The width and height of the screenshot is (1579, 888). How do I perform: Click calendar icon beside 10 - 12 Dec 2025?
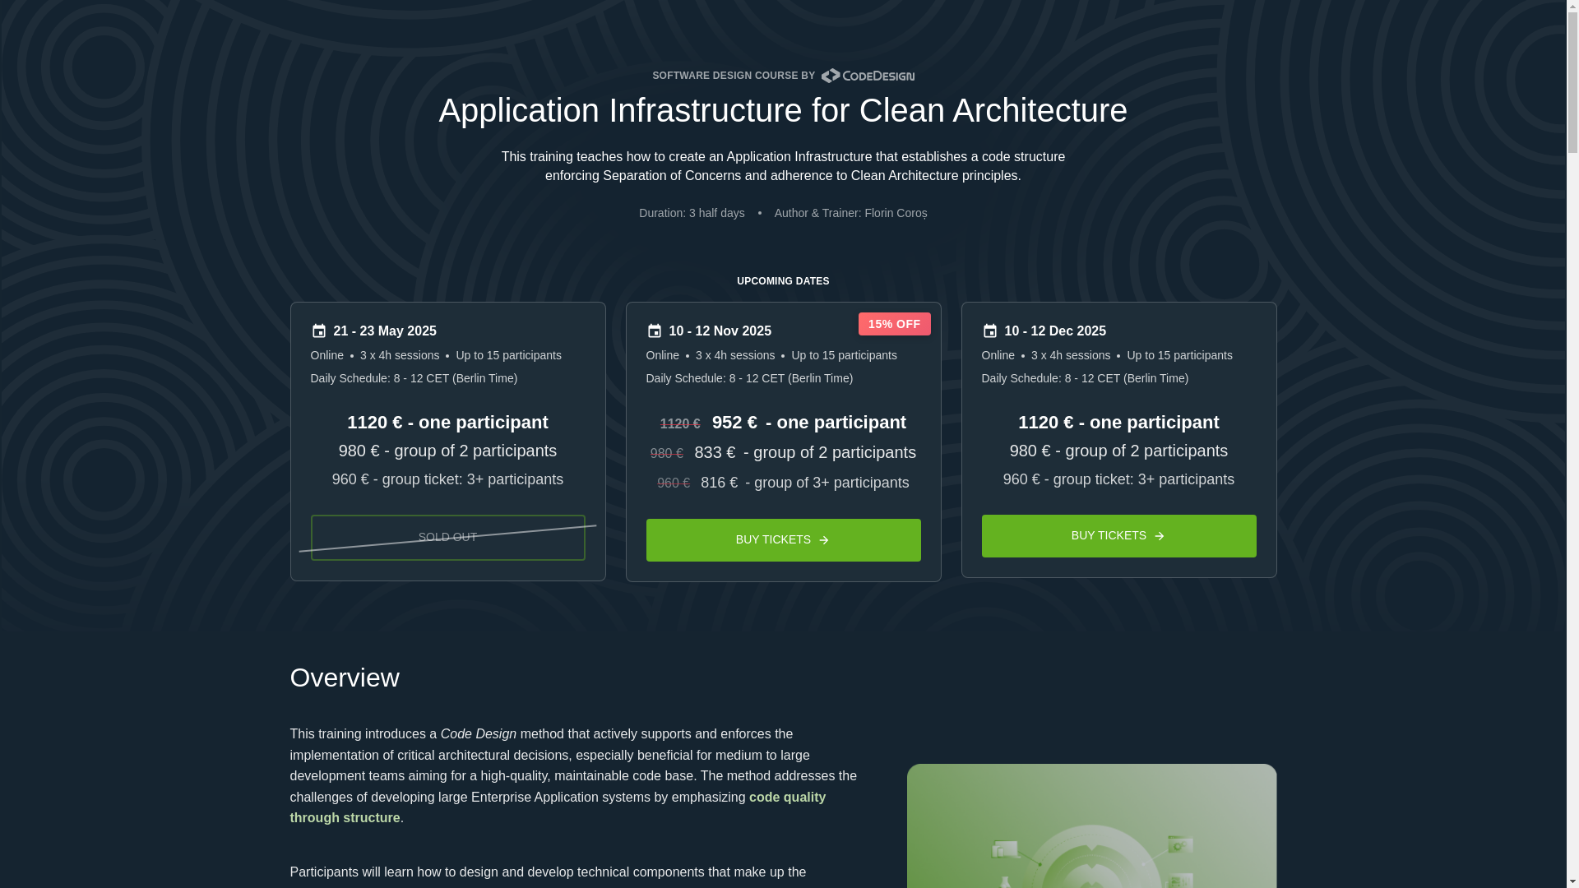990,331
